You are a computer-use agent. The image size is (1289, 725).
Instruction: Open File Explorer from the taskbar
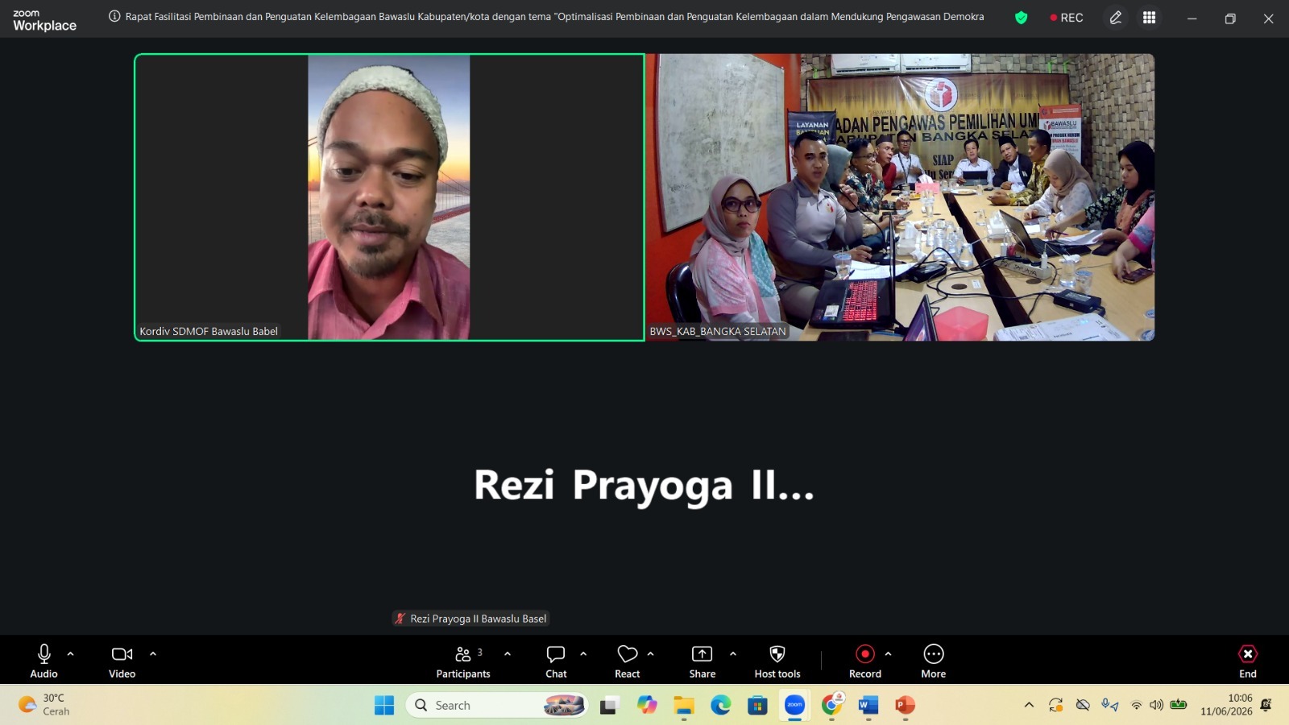pos(684,706)
